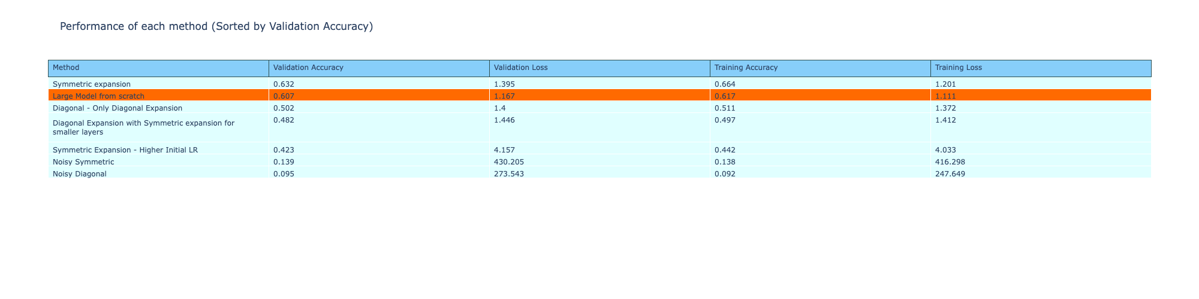Select the Validation Loss column header
Image resolution: width=1199 pixels, height=299 pixels.
point(520,68)
